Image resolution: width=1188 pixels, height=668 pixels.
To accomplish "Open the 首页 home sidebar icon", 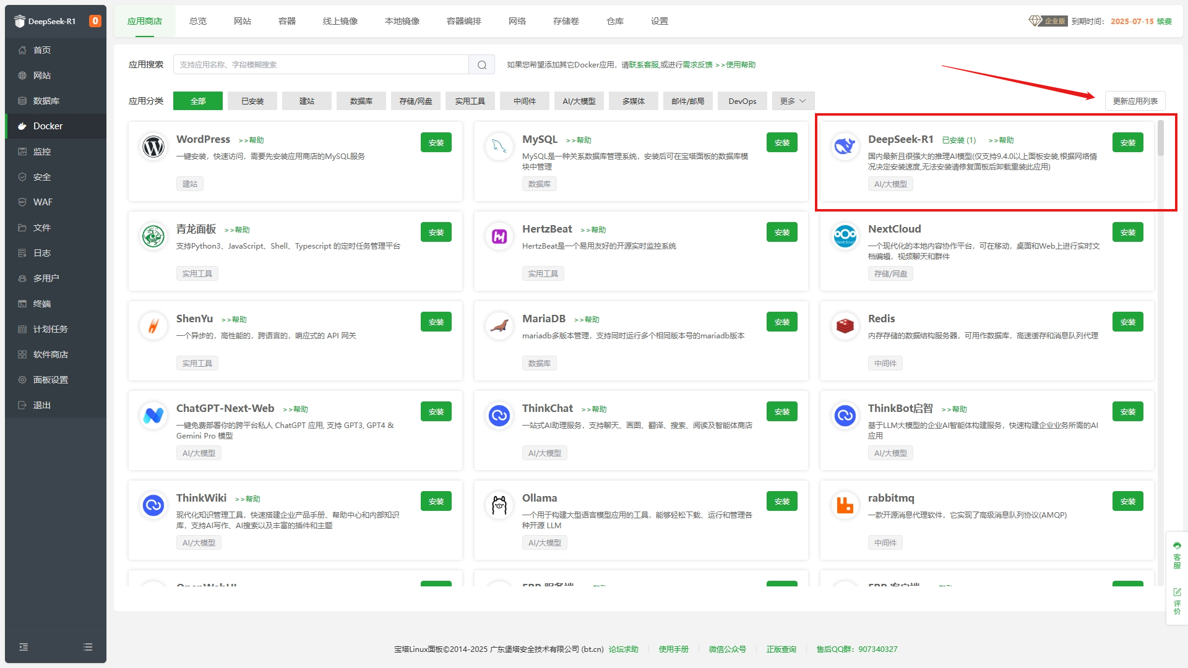I will coord(22,50).
